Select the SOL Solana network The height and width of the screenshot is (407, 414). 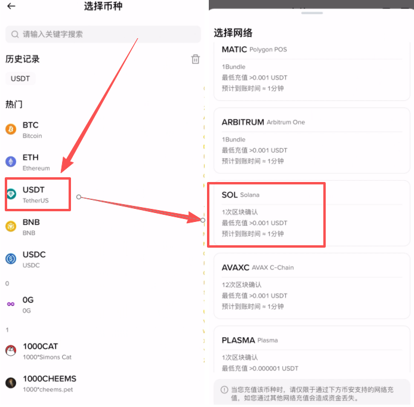click(311, 214)
